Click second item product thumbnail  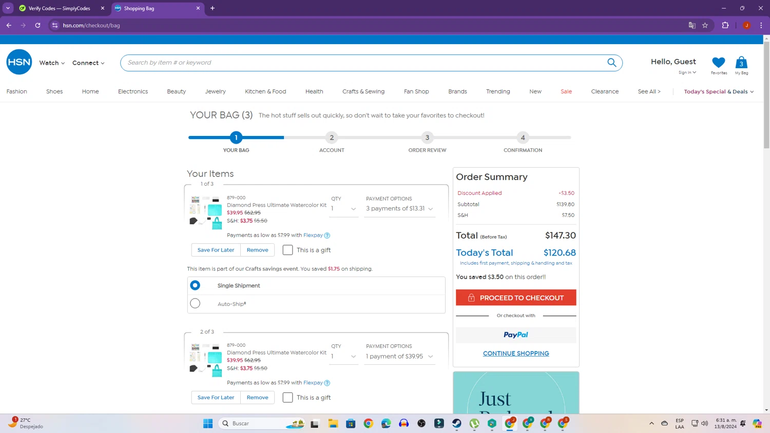(206, 360)
